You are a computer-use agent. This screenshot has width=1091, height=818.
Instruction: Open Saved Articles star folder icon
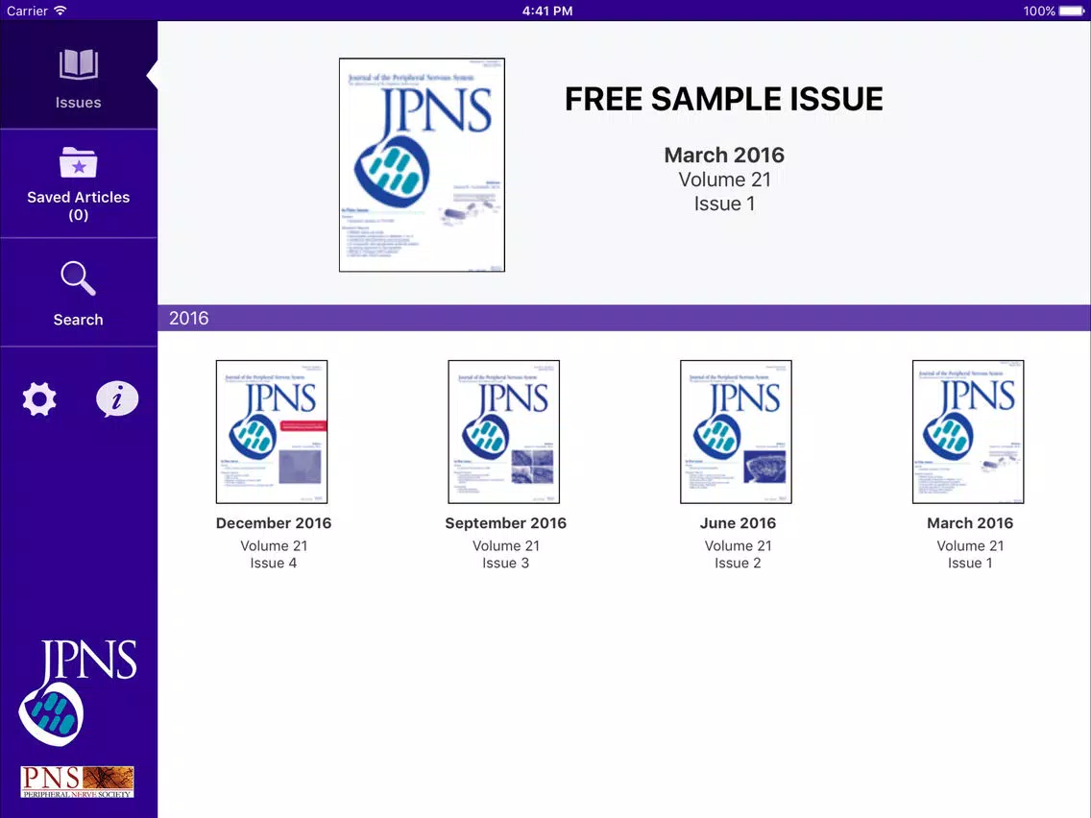[x=78, y=162]
